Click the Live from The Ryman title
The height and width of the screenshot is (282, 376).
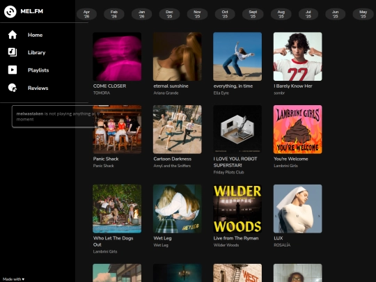(236, 238)
